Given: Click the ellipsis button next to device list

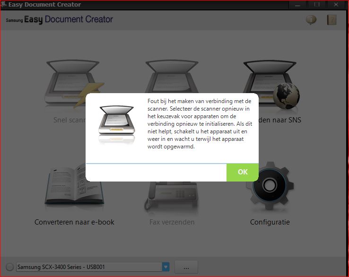Looking at the screenshot, I should click(x=186, y=267).
